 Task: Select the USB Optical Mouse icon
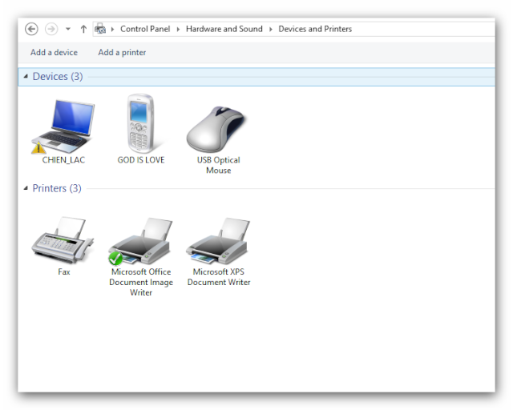[216, 129]
